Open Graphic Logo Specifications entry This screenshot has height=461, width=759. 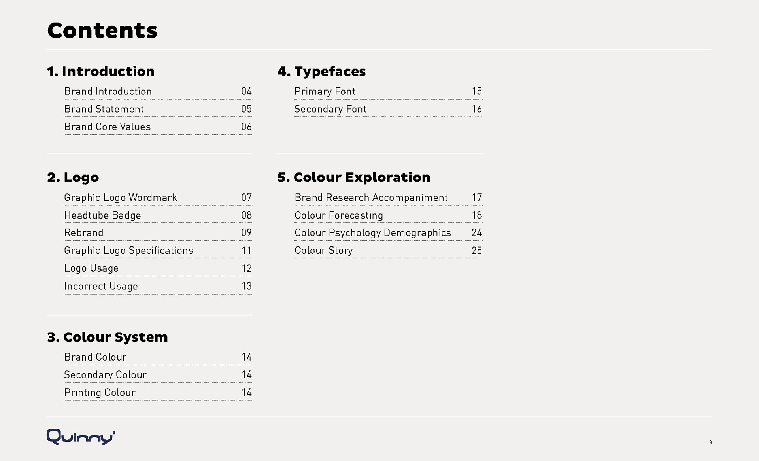128,251
